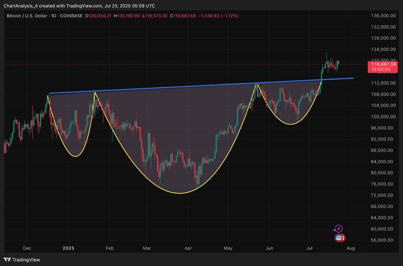Image resolution: width=403 pixels, height=266 pixels.
Task: Select the Bitcoin / U.S. Dollar symbol title
Action: pyautogui.click(x=29, y=16)
